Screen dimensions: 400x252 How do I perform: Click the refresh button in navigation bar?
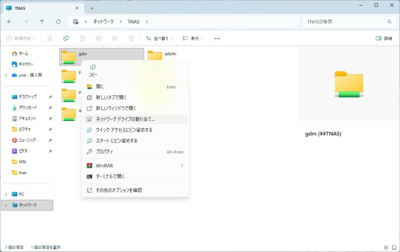click(x=58, y=22)
